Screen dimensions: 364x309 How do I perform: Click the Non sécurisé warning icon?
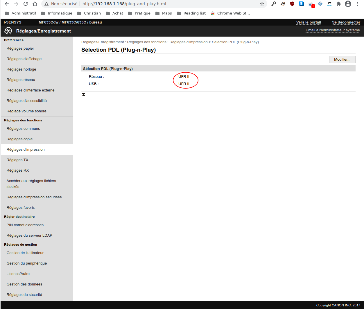tap(46, 4)
